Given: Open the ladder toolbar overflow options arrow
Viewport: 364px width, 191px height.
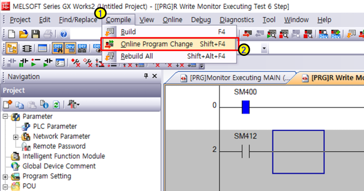Looking at the screenshot, I should point(202,66).
